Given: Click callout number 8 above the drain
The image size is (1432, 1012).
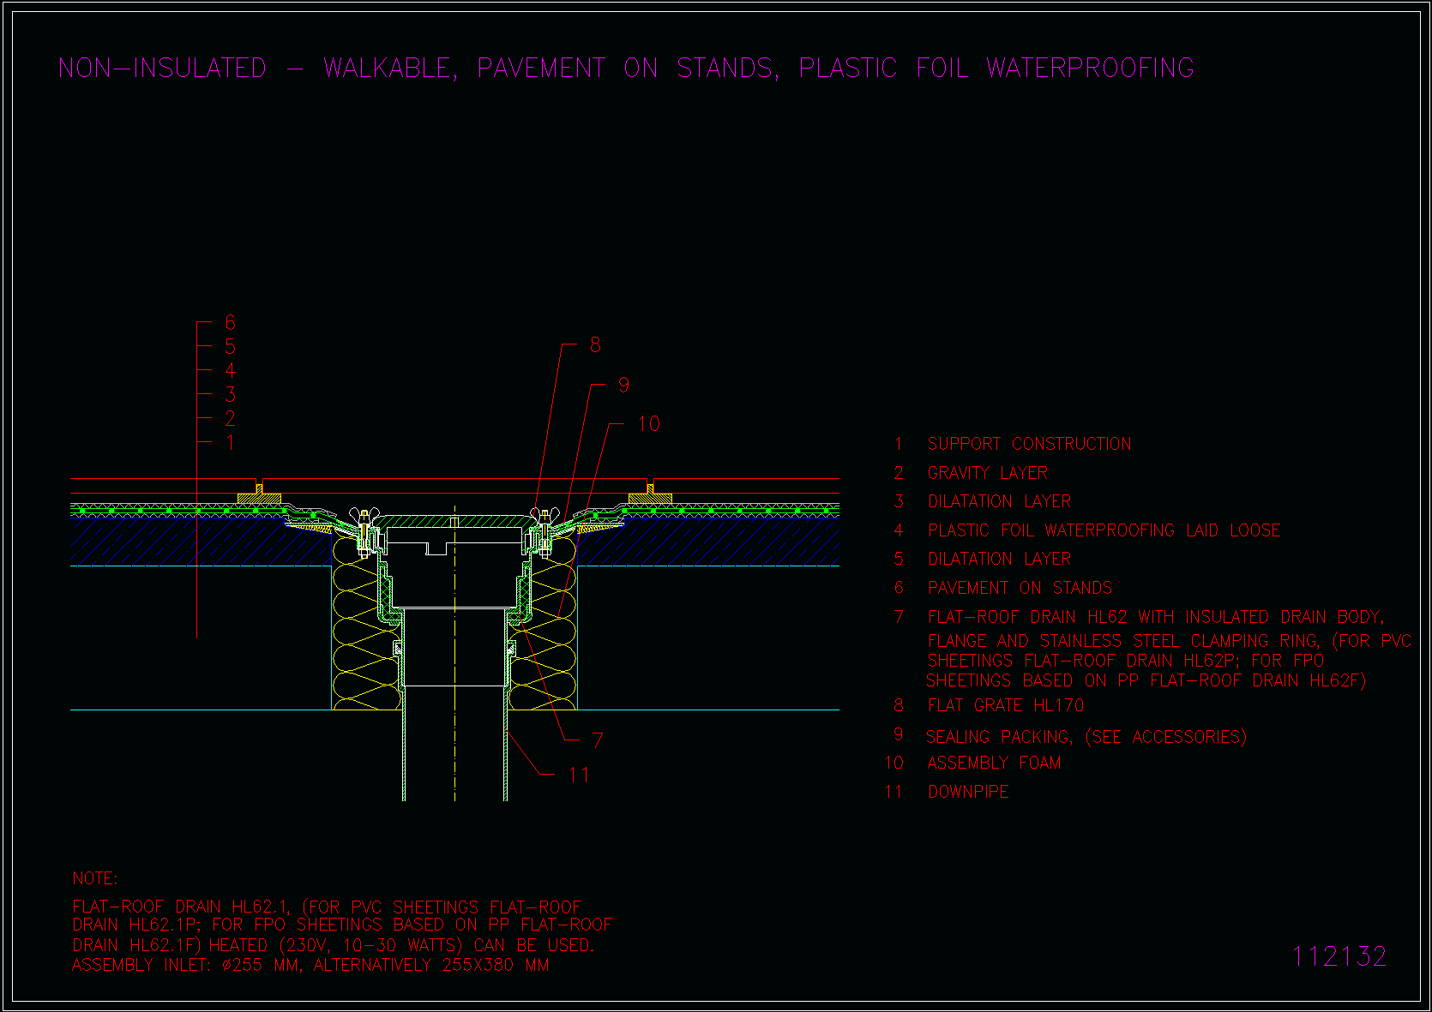Looking at the screenshot, I should [x=595, y=345].
